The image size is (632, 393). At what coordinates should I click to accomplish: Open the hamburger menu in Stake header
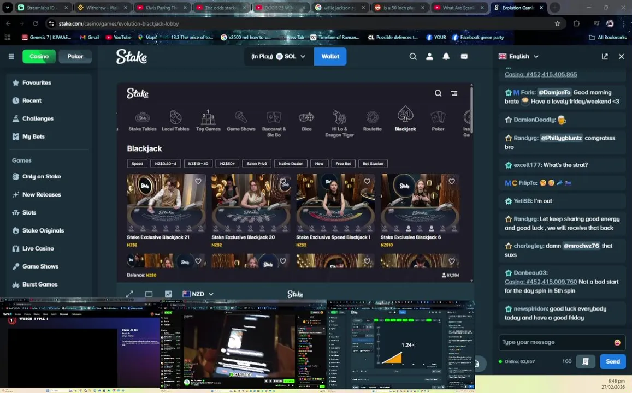[x=11, y=56]
